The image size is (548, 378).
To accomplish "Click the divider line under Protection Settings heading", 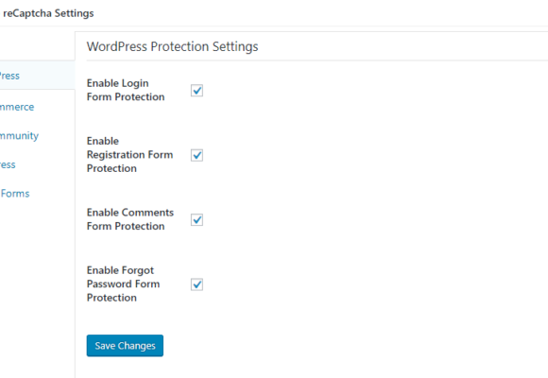I will (x=317, y=60).
